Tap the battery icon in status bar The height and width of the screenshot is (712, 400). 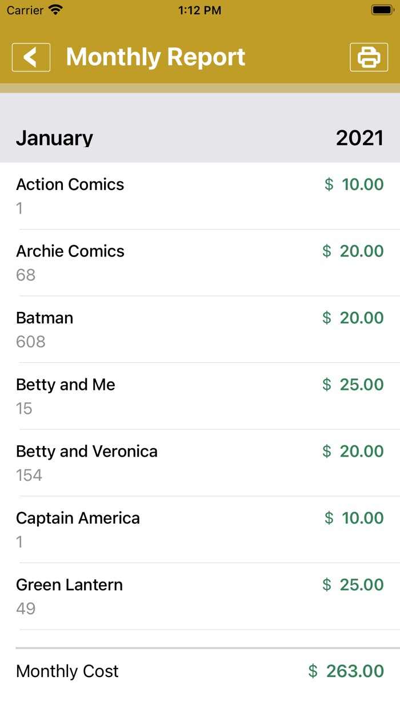pos(379,10)
